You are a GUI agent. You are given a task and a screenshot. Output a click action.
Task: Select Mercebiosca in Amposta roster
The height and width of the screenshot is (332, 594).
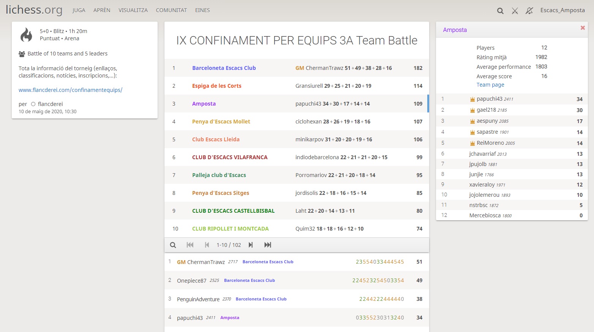512,215
